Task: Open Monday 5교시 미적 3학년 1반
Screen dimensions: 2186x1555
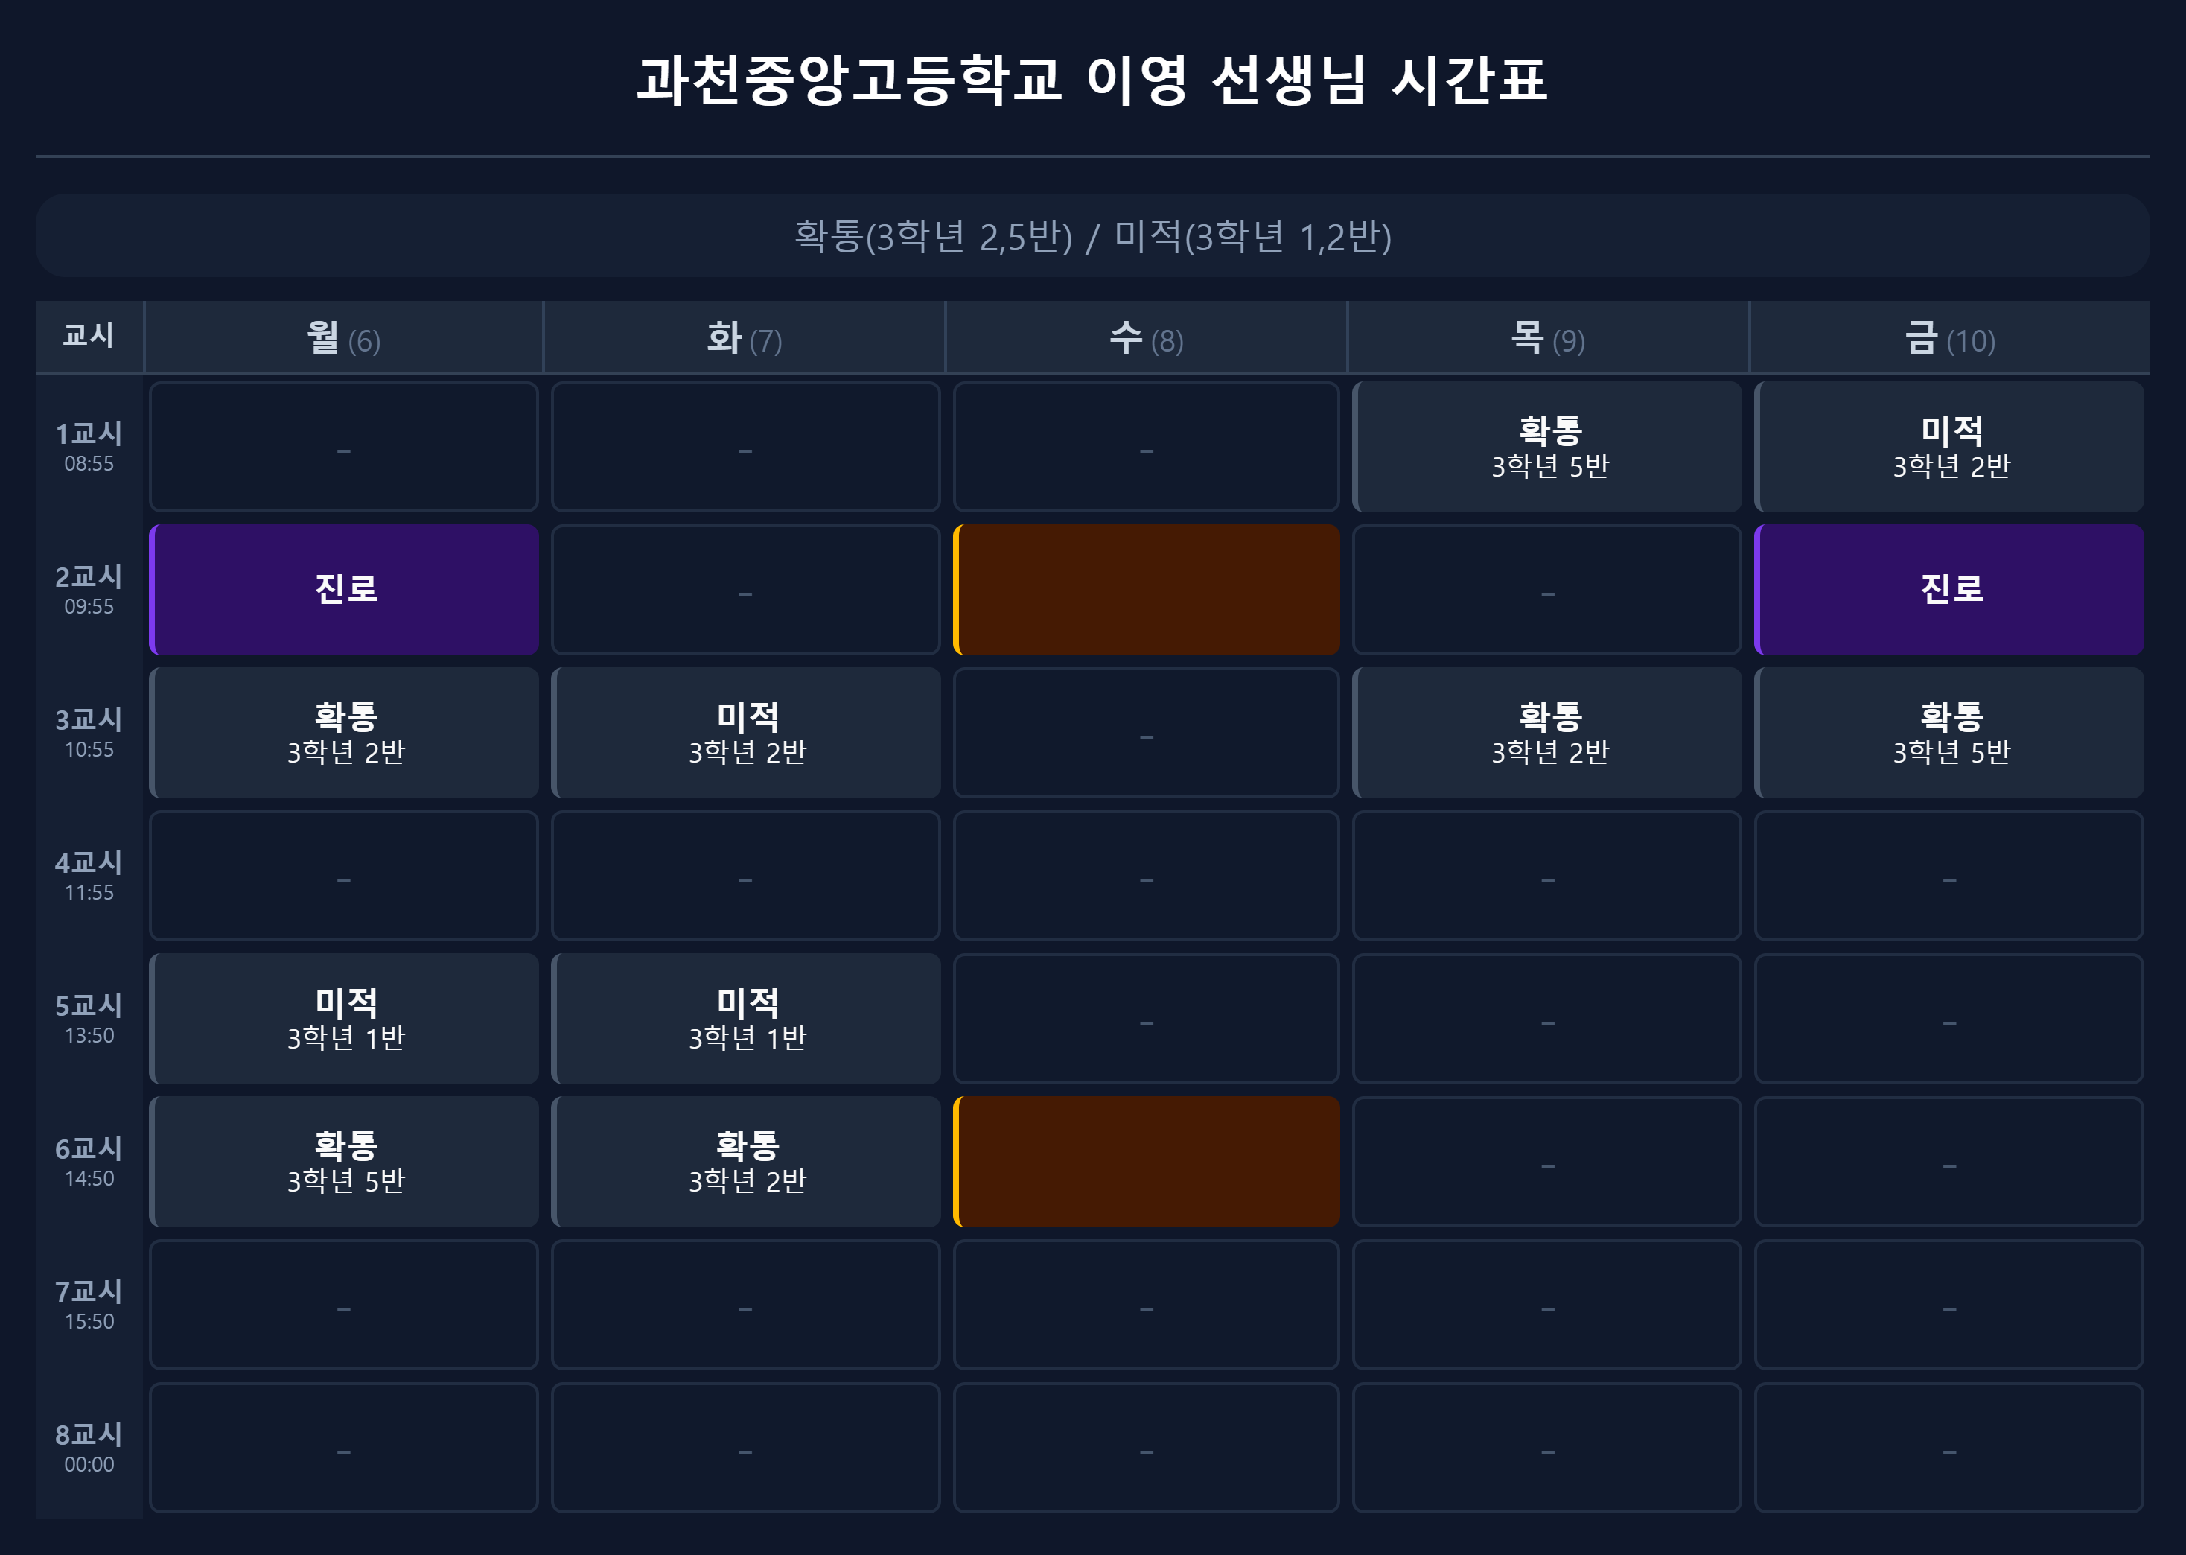Action: coord(345,1019)
